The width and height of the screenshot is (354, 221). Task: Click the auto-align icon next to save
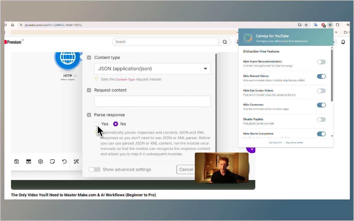click(28, 161)
